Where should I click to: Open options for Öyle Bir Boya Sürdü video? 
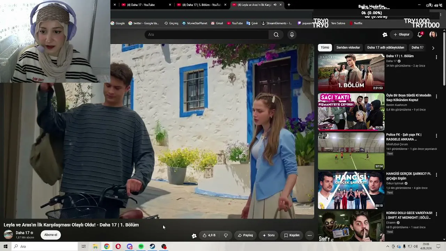(436, 96)
